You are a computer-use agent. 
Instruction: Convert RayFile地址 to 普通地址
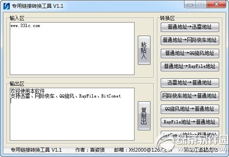[190, 122]
